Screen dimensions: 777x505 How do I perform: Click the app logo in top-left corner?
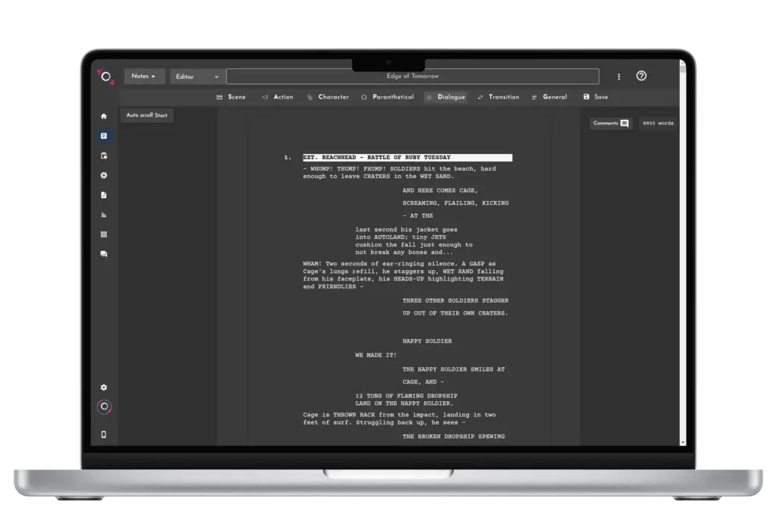click(x=105, y=77)
